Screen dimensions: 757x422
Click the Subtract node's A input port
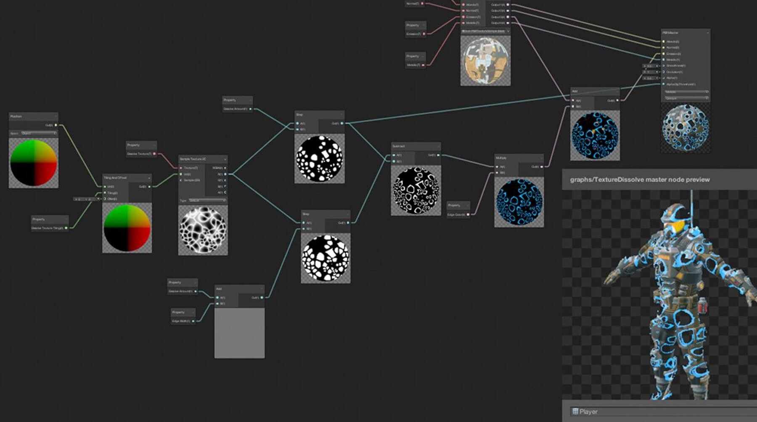(x=394, y=155)
